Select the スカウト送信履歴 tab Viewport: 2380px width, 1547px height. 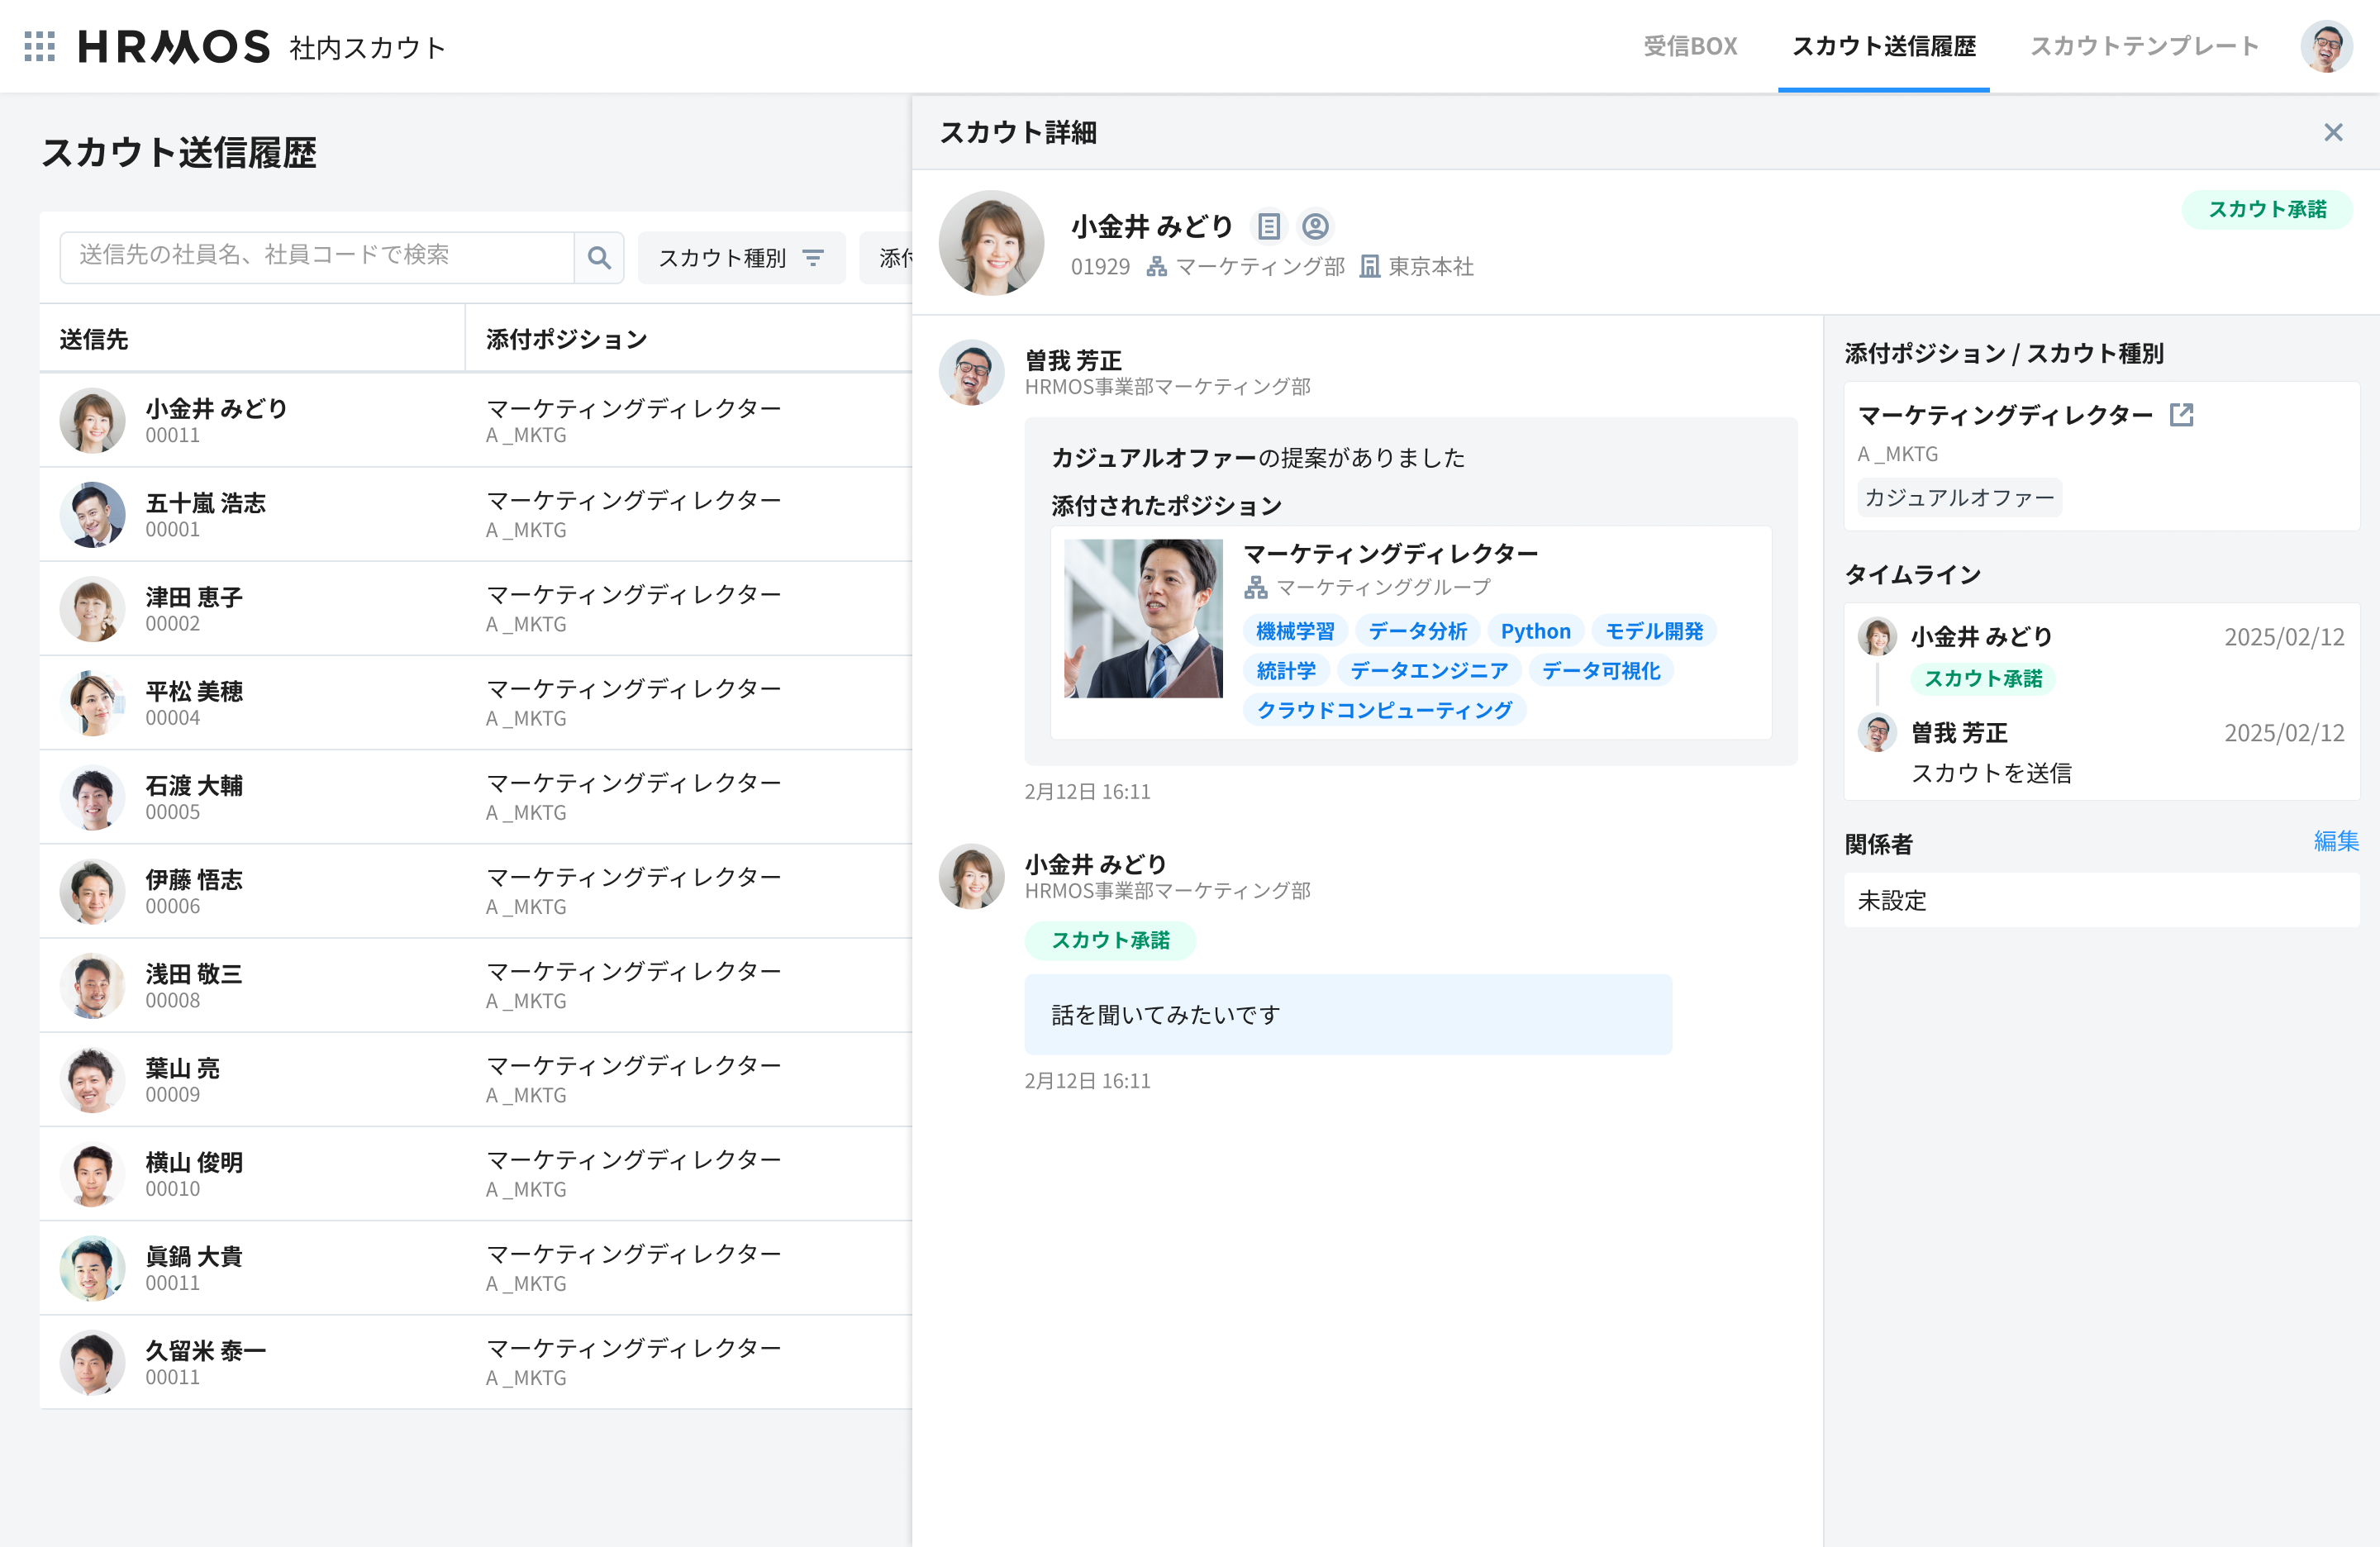(1883, 46)
